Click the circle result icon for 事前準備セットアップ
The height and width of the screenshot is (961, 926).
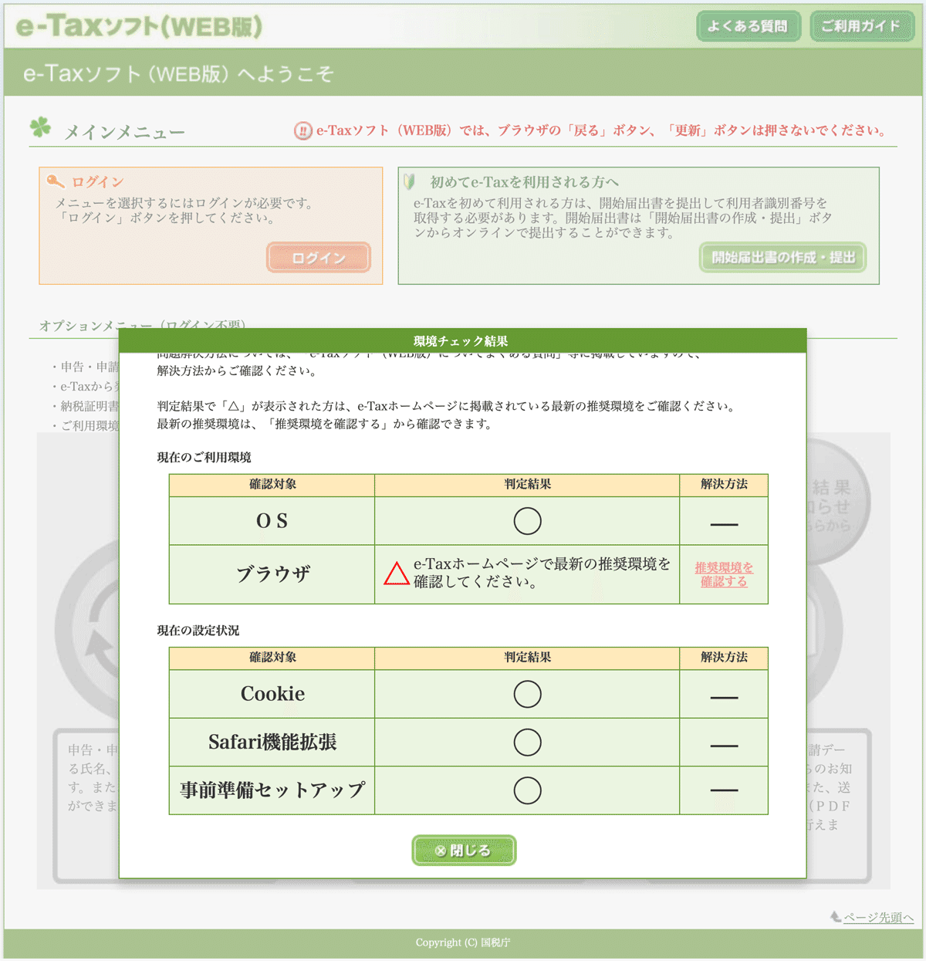click(527, 790)
